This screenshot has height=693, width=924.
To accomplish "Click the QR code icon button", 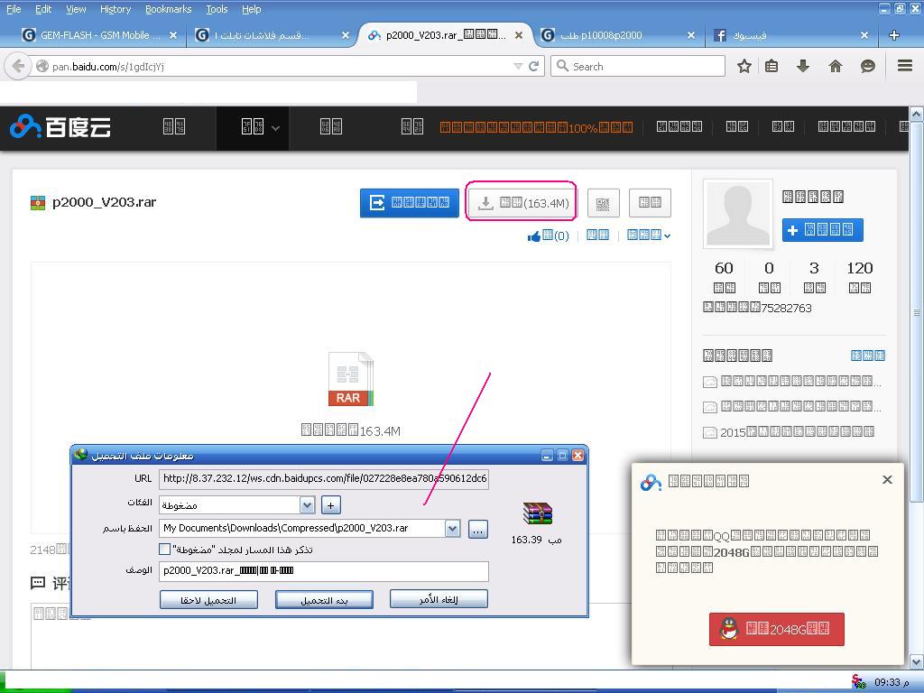I will 603,203.
